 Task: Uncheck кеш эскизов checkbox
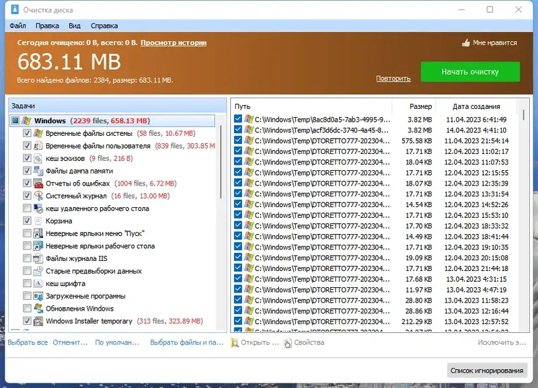coord(27,158)
